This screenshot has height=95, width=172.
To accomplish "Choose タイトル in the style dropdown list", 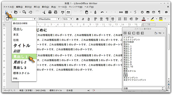I will click(24, 45).
